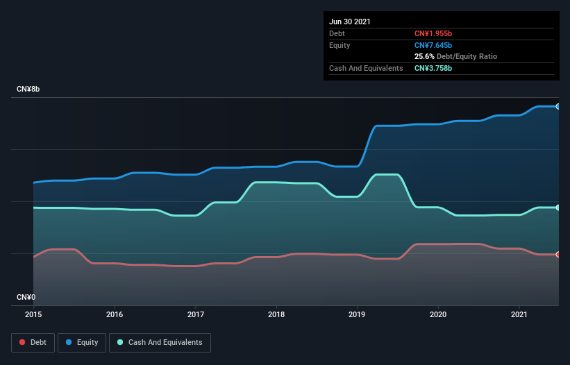Viewport: 570px width, 365px height.
Task: Click the 2017 x-axis label
Action: coord(196,314)
